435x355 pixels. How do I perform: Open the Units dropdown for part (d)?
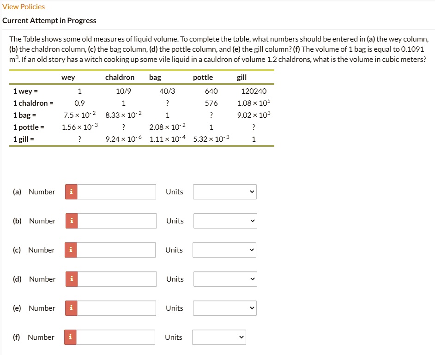(225, 279)
